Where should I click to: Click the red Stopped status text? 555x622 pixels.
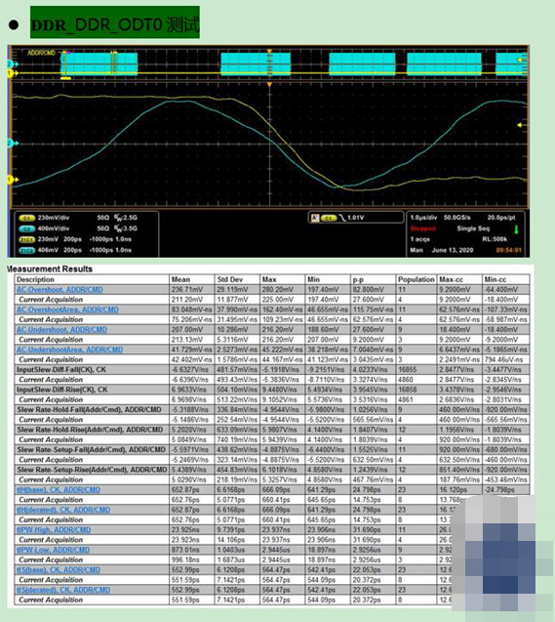[422, 228]
